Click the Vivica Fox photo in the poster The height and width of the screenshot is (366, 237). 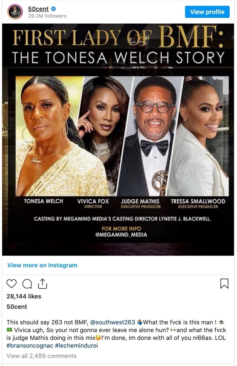pyautogui.click(x=104, y=136)
